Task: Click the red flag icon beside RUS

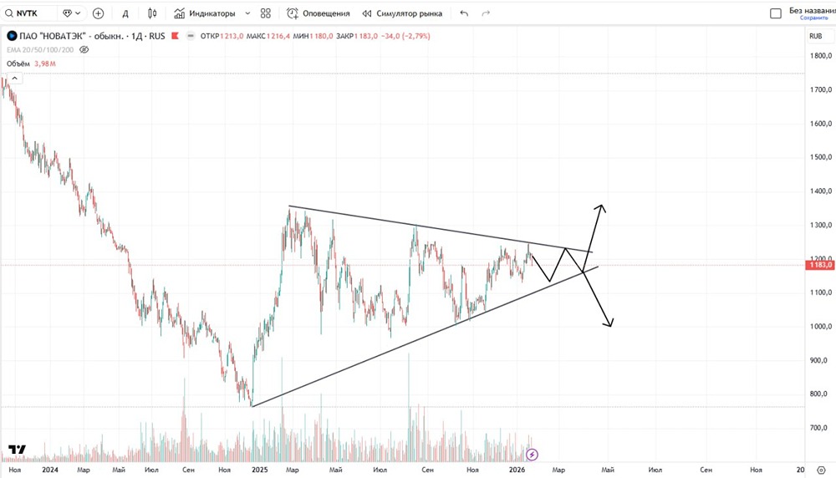Action: 175,36
